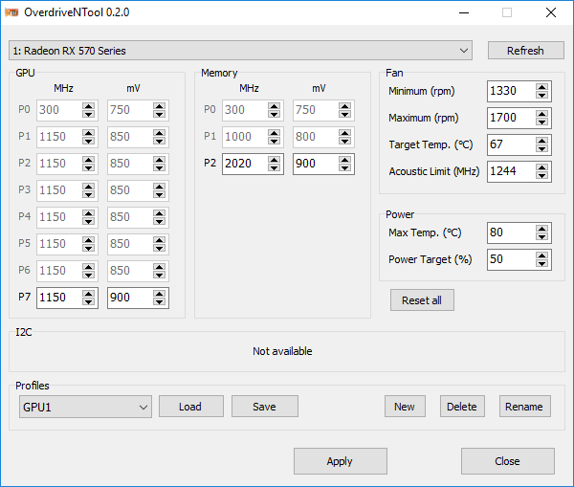Rename the selected profile
The image size is (574, 487).
click(524, 407)
